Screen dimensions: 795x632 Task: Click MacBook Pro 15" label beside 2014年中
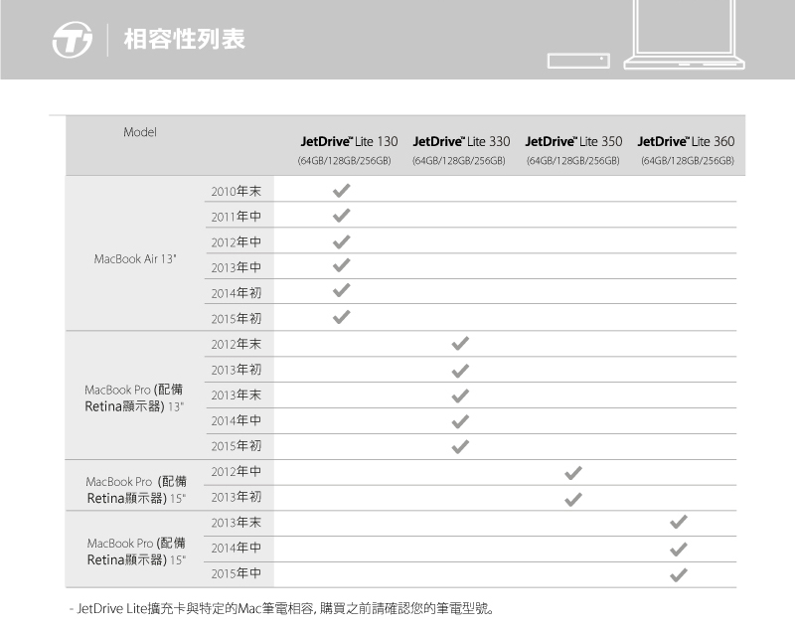pos(136,552)
